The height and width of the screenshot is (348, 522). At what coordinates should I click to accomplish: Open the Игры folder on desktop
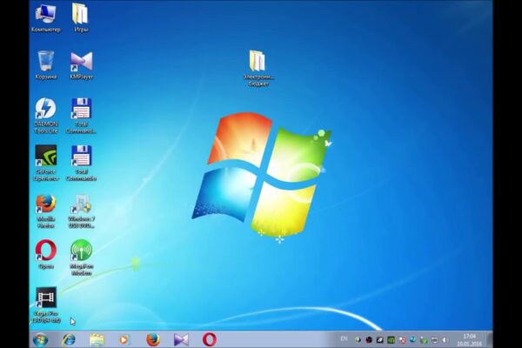click(x=81, y=15)
